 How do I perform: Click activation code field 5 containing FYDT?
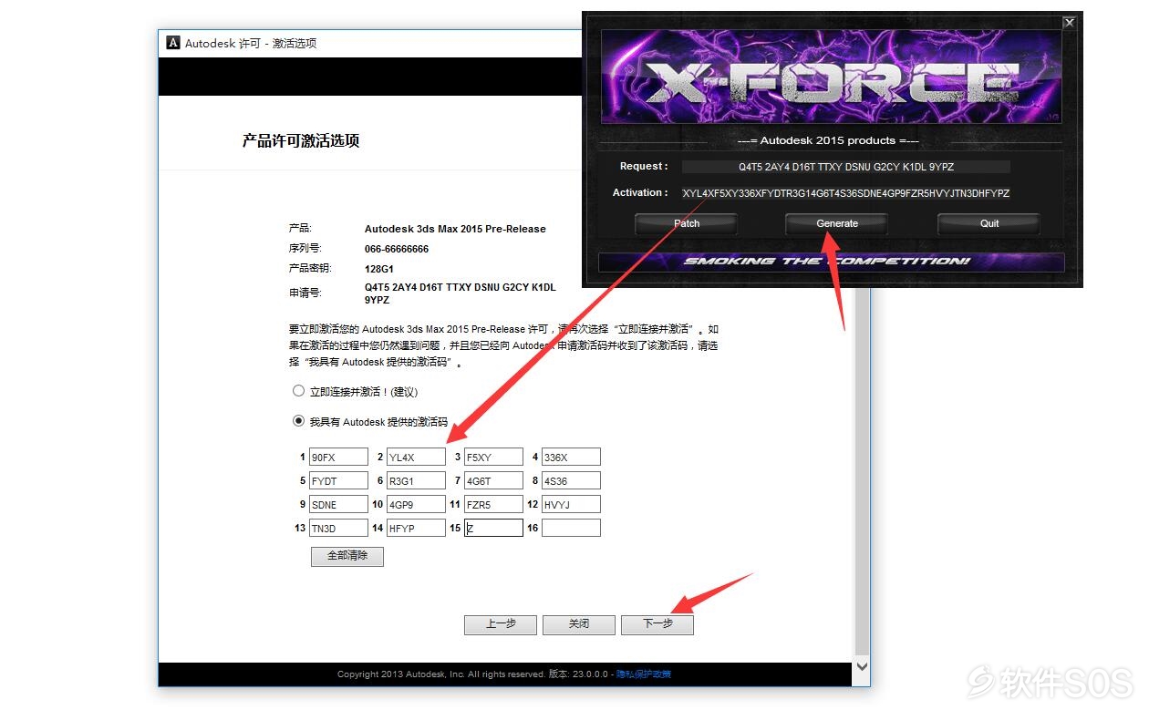(338, 480)
